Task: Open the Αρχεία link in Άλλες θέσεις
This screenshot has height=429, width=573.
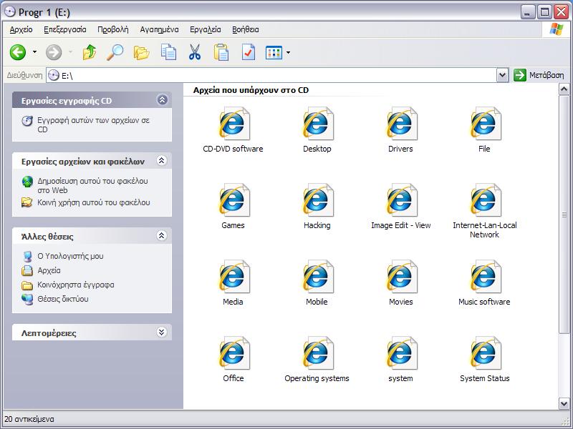Action: click(49, 270)
